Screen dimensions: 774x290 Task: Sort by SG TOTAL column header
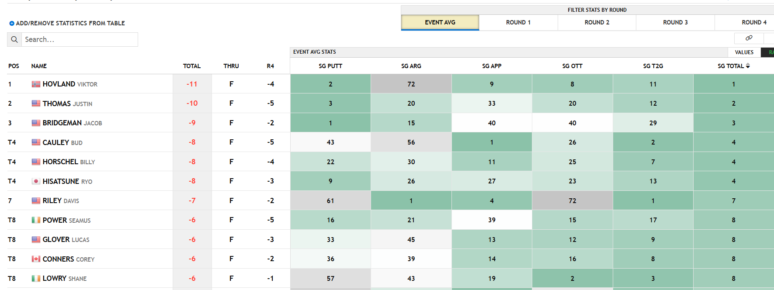731,66
